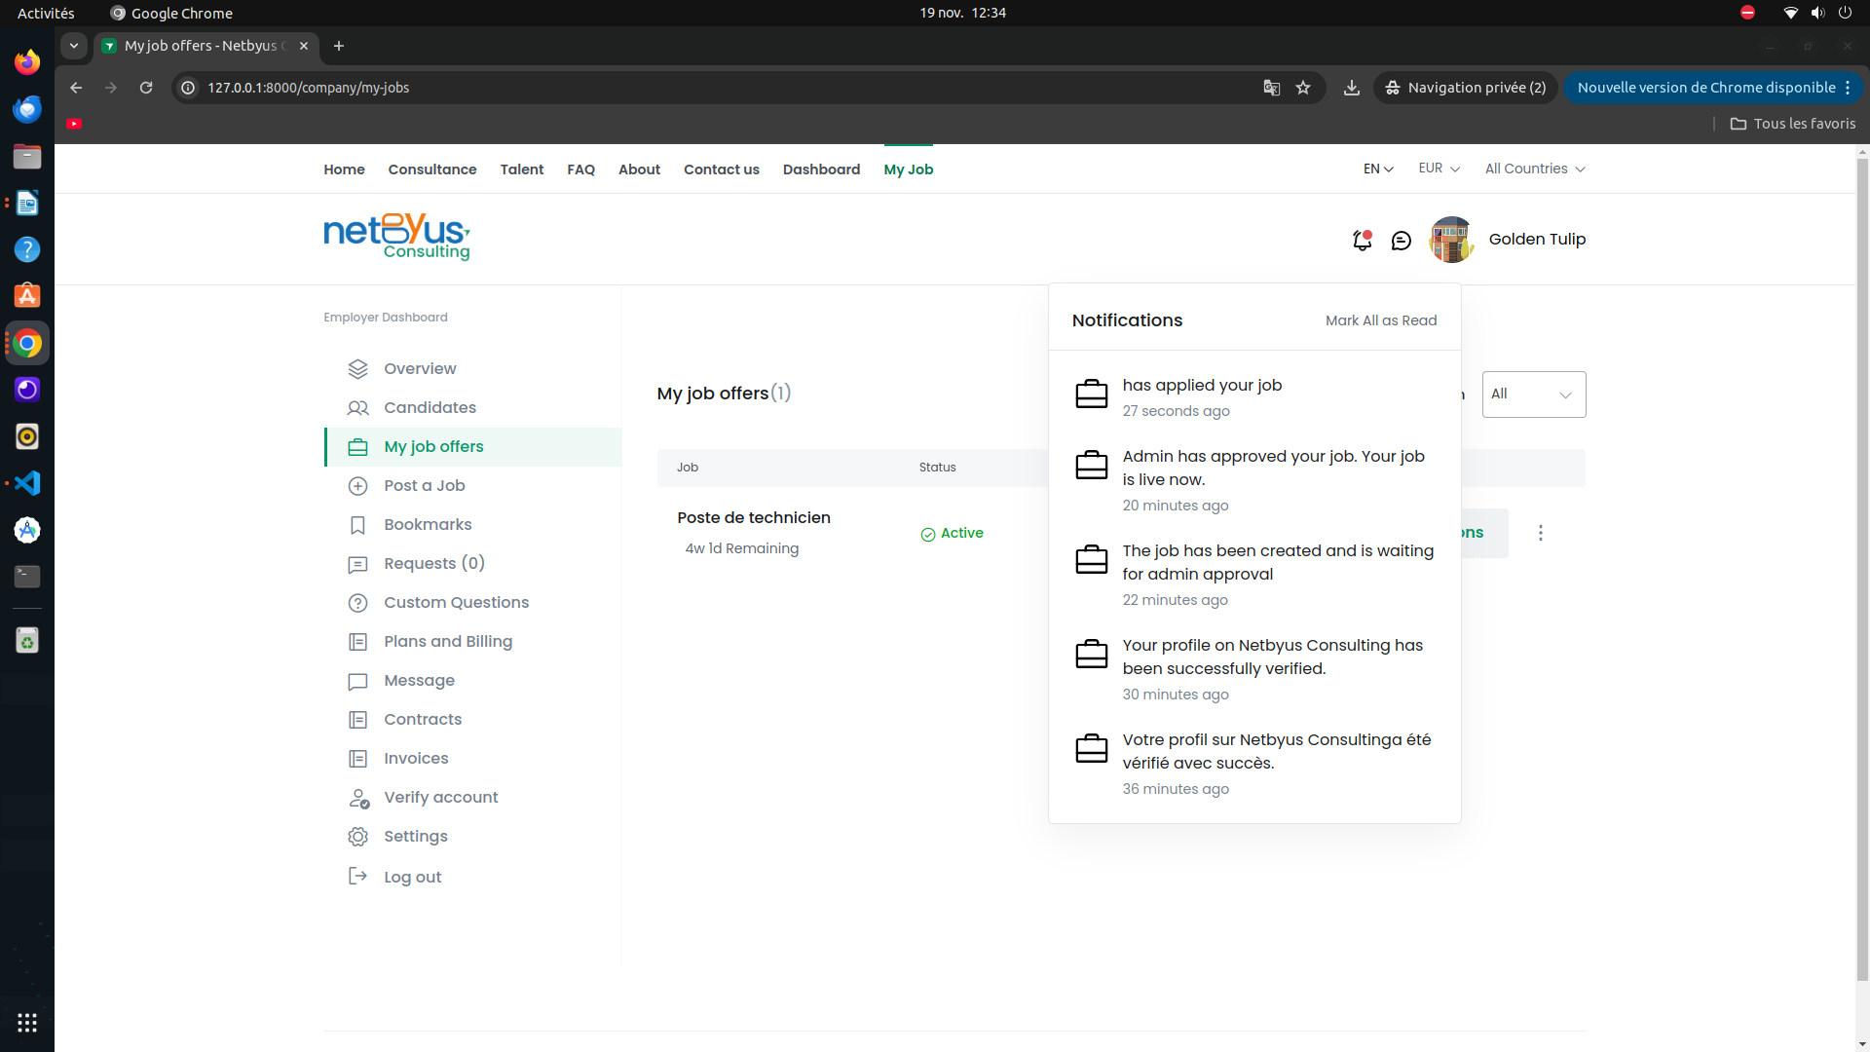Reload the page with the refresh icon
Image resolution: width=1870 pixels, height=1052 pixels.
pos(146,88)
